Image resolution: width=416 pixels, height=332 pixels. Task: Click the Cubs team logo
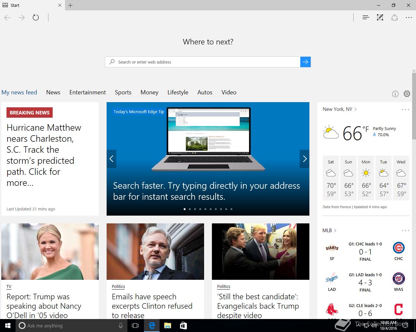point(398,248)
